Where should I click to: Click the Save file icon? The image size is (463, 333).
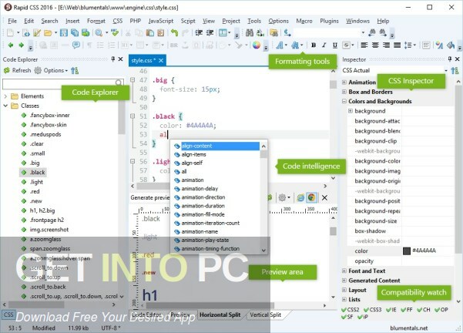click(64, 33)
